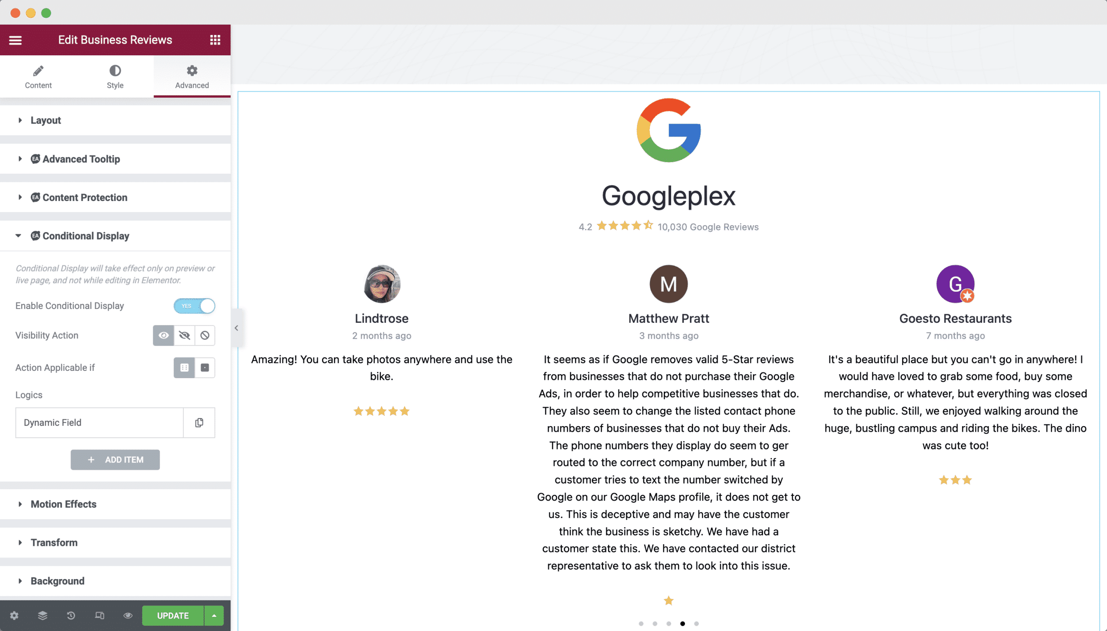This screenshot has height=631, width=1107.
Task: Click the grid/apps icon top right
Action: (x=215, y=39)
